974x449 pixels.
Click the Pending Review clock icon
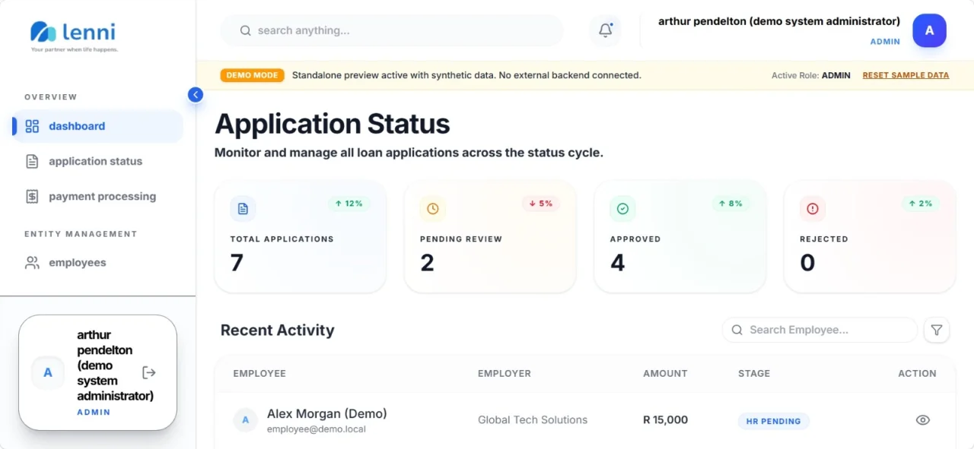(432, 208)
